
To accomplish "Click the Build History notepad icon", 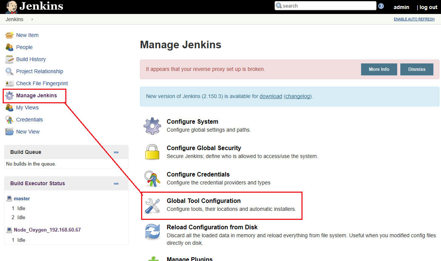I will click(x=9, y=59).
